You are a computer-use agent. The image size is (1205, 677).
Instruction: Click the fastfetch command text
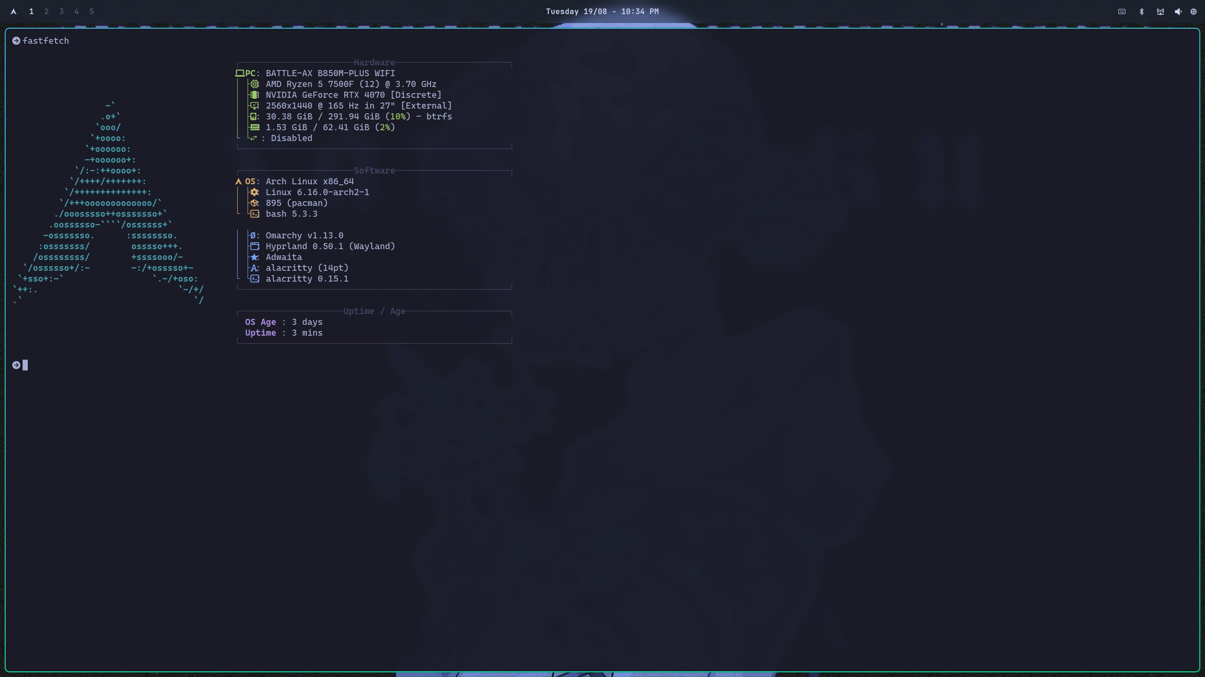[x=46, y=40]
